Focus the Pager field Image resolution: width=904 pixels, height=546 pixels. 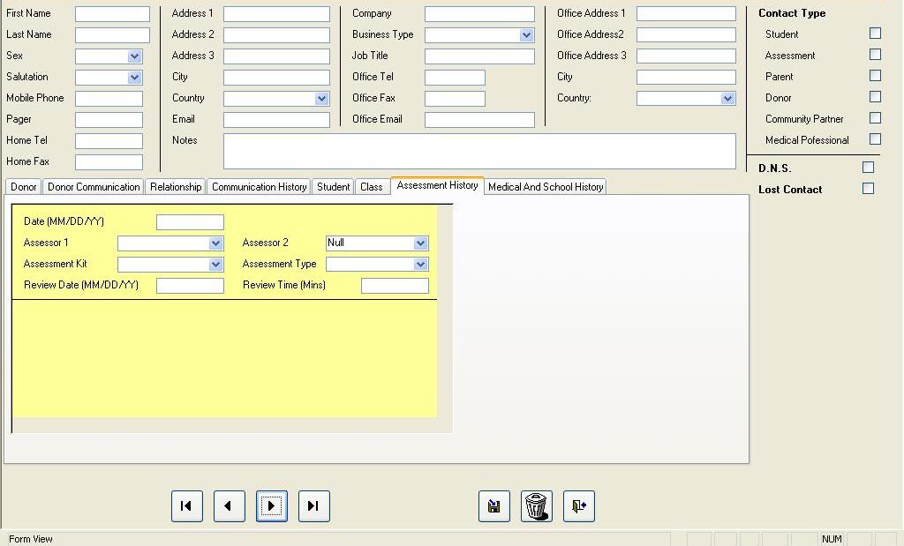109,120
